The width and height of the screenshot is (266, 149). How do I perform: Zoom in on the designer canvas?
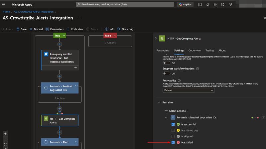[x=5, y=134]
